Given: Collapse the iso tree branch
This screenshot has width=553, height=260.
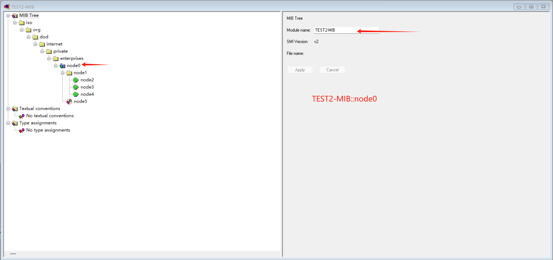Looking at the screenshot, I should (x=15, y=23).
